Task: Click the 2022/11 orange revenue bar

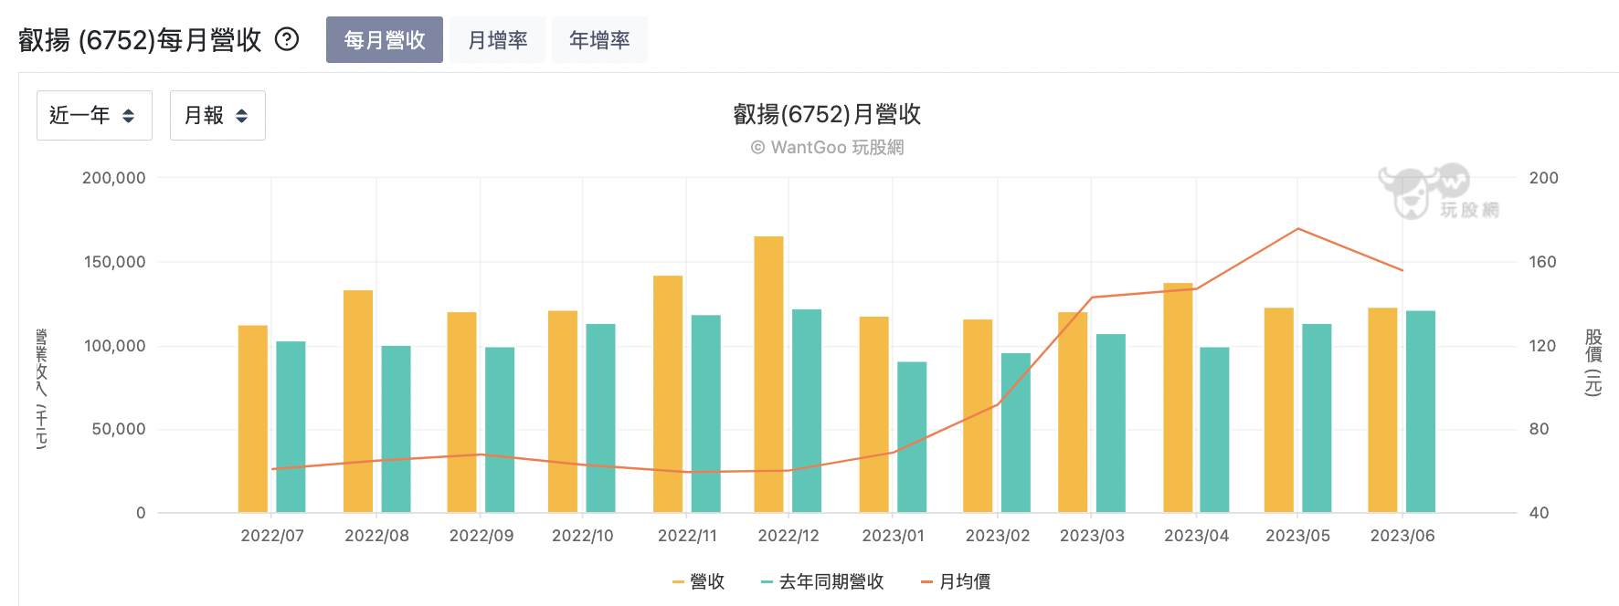Action: tap(668, 394)
